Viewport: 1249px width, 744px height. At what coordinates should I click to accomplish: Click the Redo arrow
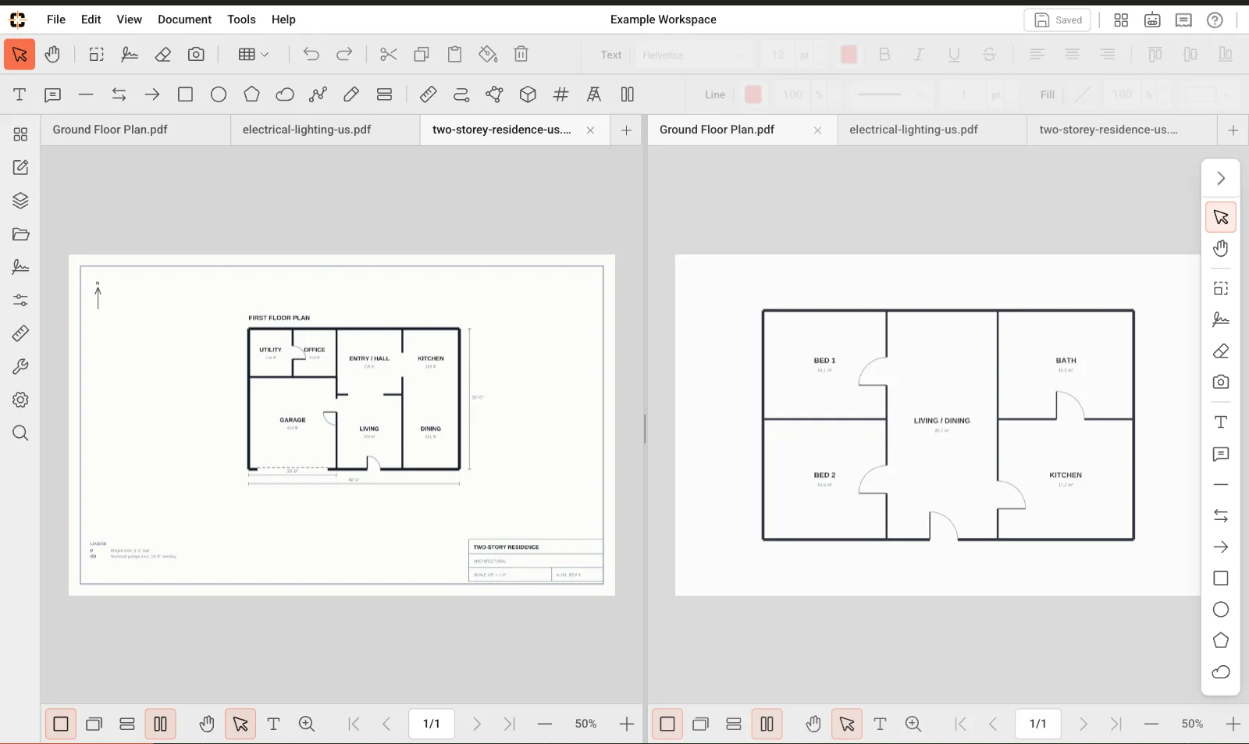(x=344, y=55)
